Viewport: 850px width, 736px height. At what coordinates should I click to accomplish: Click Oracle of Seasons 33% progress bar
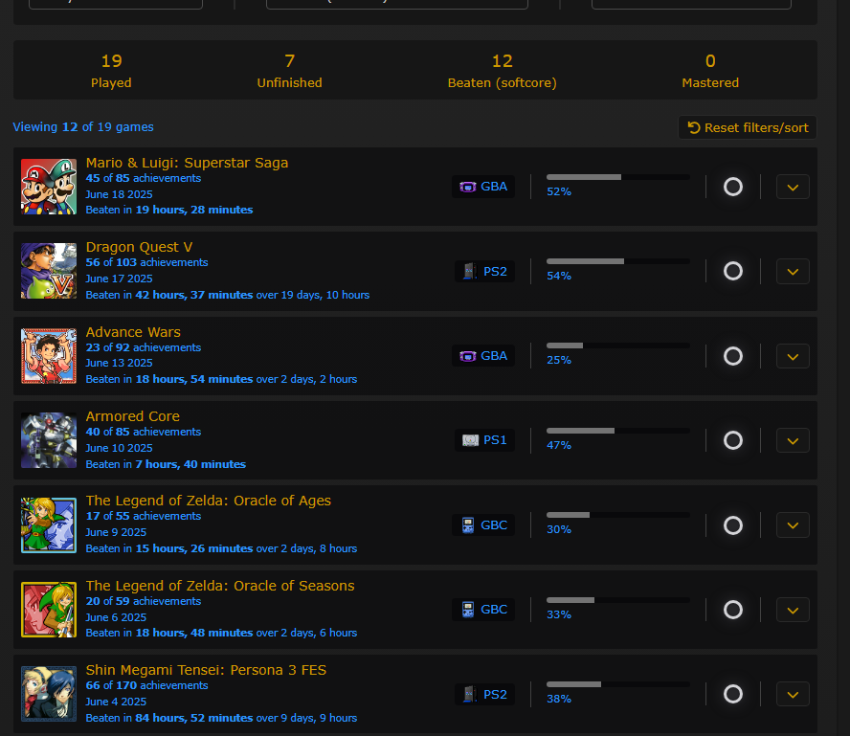click(618, 600)
